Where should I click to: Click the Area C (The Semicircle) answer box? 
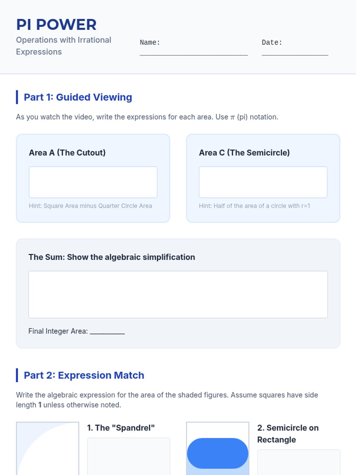click(263, 182)
